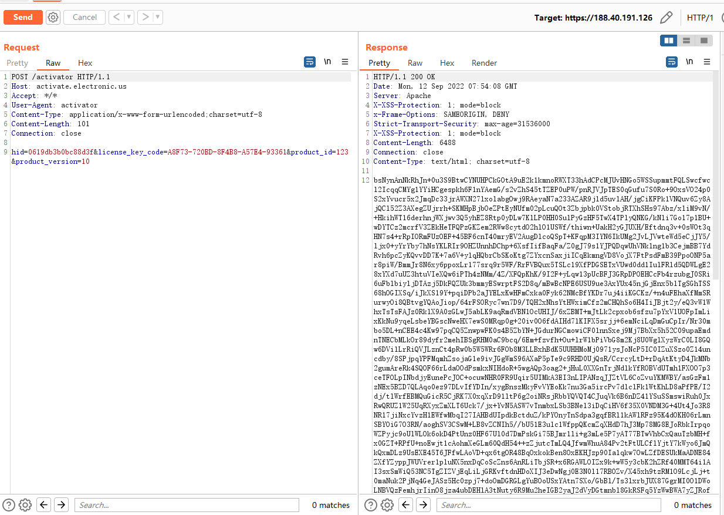
Task: Switch to the combined tabbed layout icon
Action: (x=703, y=41)
